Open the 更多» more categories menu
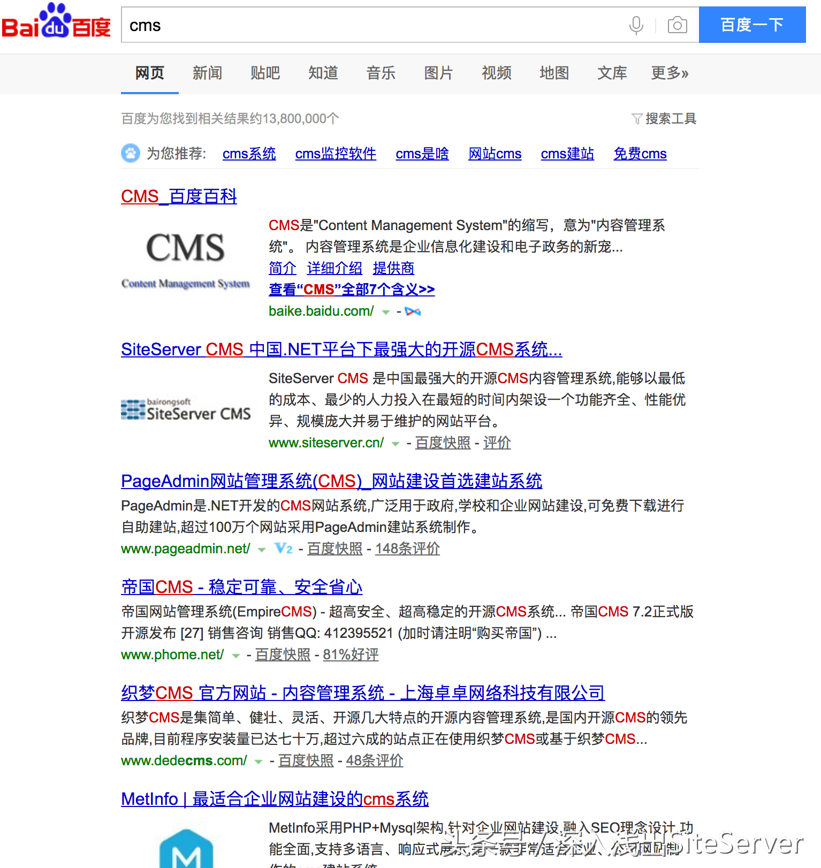 click(x=670, y=73)
